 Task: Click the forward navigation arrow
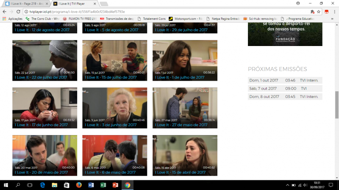[x=11, y=12]
